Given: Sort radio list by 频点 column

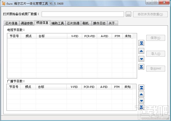Looking at the screenshot, I should [x=28, y=87].
